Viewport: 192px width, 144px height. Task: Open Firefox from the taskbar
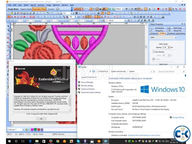tap(51, 141)
